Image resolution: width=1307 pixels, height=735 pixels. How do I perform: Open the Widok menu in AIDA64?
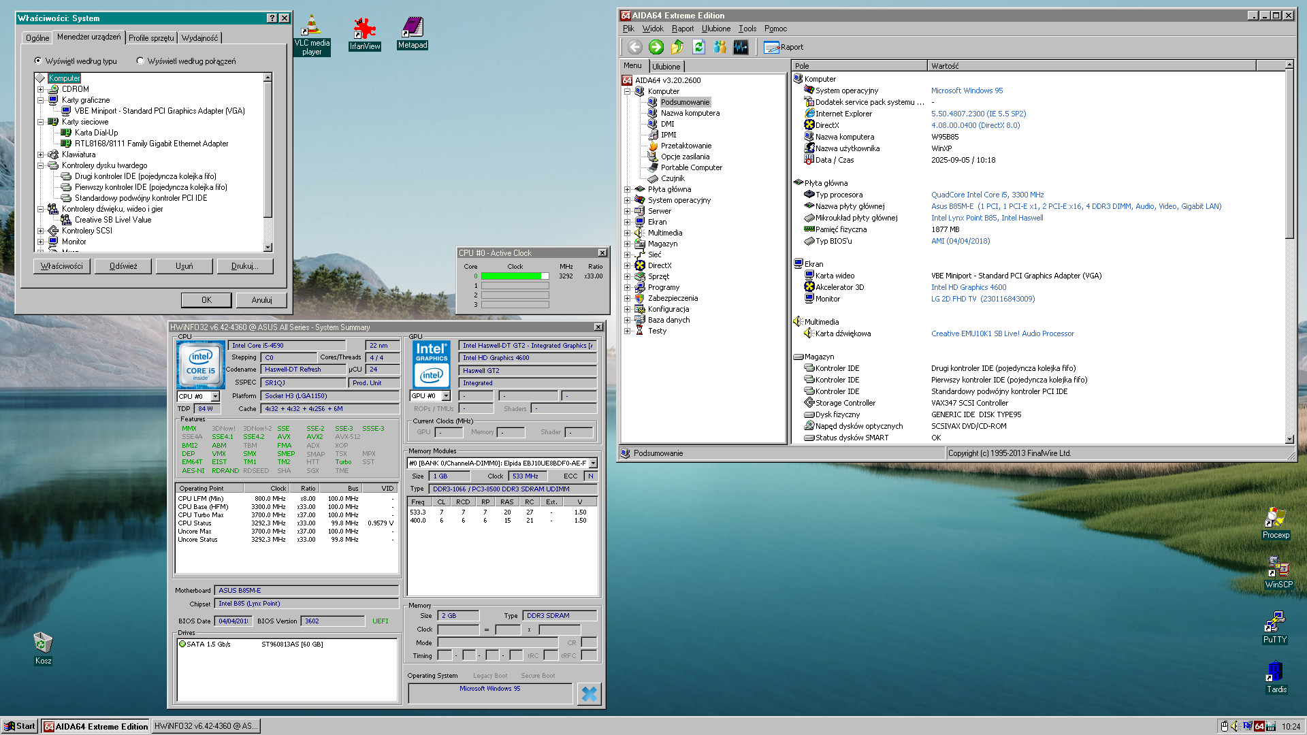(x=653, y=29)
